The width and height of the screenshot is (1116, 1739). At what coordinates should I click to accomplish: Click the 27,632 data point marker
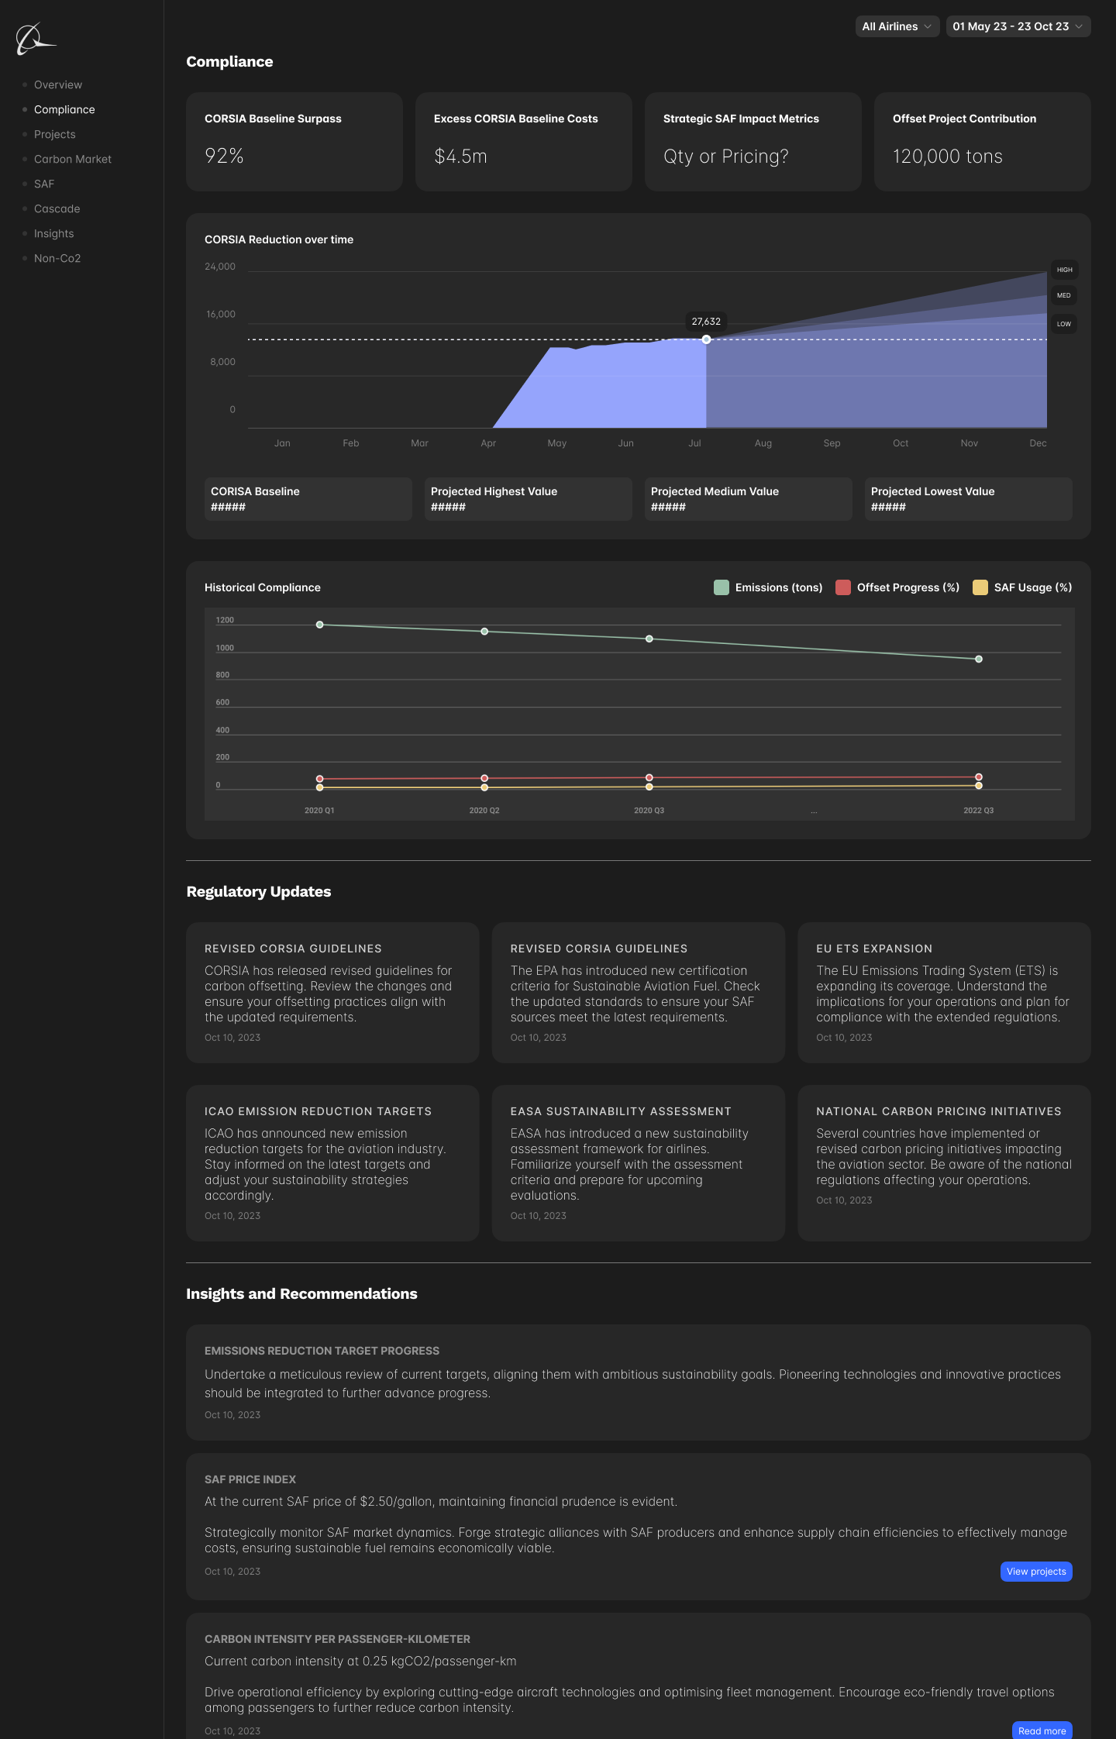point(706,339)
